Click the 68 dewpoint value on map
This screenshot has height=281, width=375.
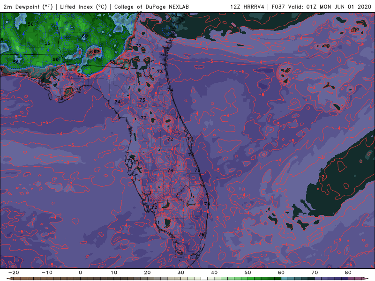pos(112,62)
